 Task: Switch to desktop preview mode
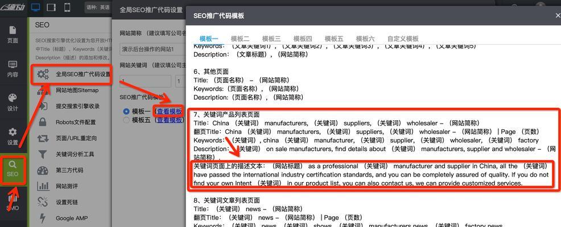(x=36, y=7)
